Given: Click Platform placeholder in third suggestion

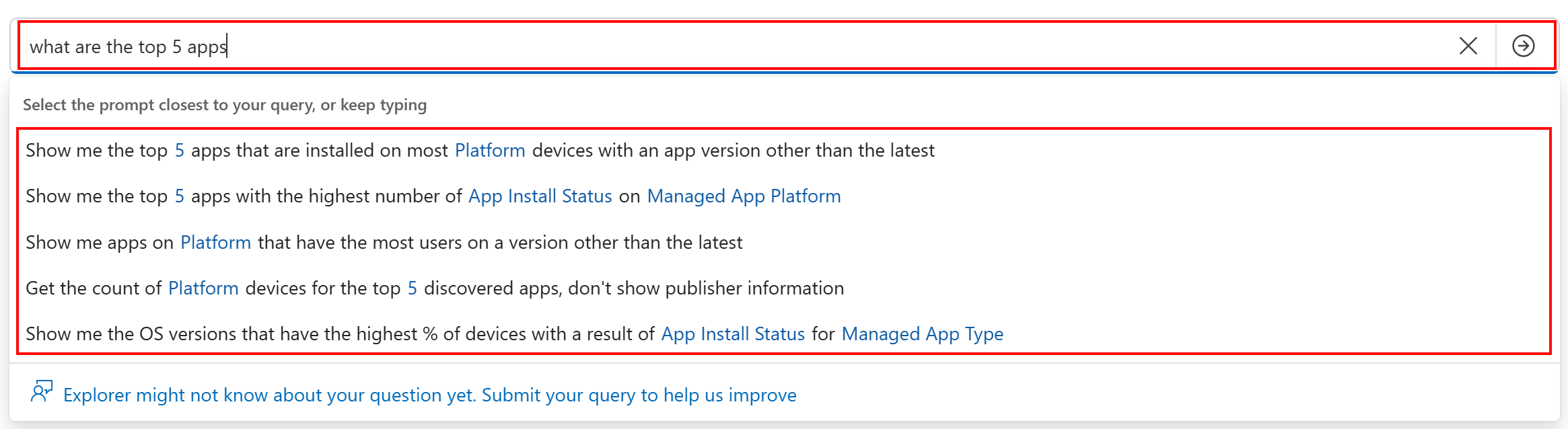Looking at the screenshot, I should pos(216,242).
